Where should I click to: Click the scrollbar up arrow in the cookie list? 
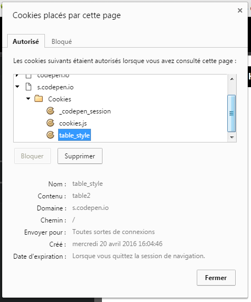[x=232, y=79]
